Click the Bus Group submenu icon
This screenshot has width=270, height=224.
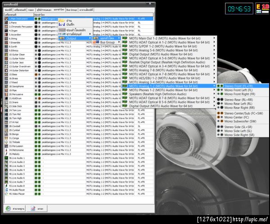pos(96,42)
